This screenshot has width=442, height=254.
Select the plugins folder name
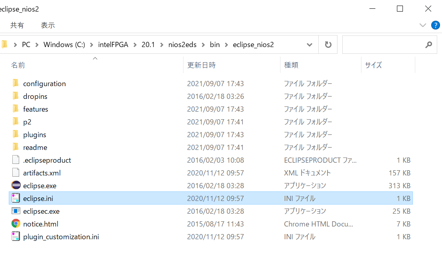(34, 135)
